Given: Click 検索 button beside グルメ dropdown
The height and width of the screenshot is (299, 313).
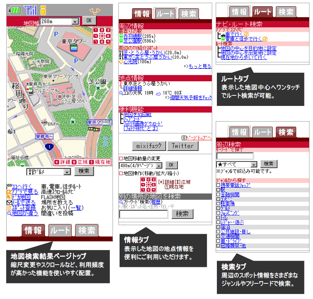Looking at the screenshot, I should pos(84,171).
